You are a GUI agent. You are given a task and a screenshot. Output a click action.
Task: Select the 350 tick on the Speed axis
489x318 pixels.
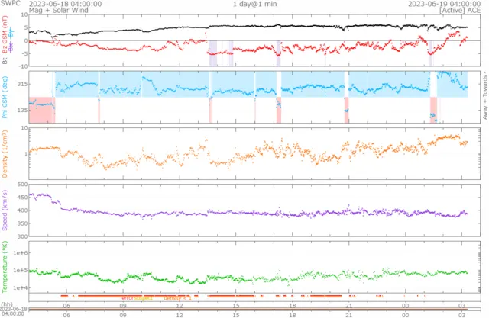[23, 223]
